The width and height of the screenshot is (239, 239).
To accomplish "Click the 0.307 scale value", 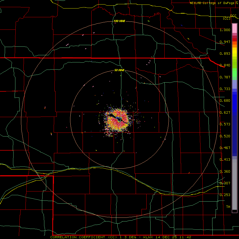I will [x=225, y=183].
